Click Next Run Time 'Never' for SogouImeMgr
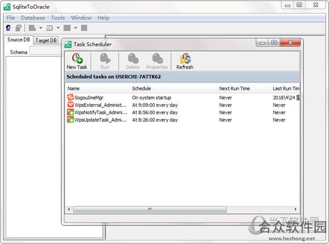Viewport: 329px width, 244px height. pyautogui.click(x=225, y=98)
